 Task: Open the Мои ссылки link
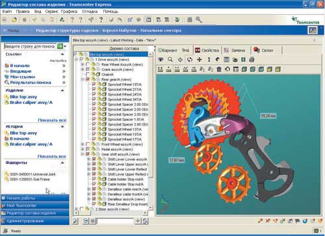[x=23, y=77]
